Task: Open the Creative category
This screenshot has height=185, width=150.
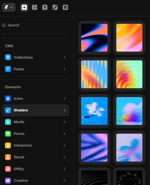Action: (x=35, y=181)
